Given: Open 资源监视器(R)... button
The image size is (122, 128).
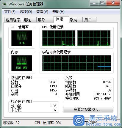Looking at the screenshot, I should click(88, 109).
